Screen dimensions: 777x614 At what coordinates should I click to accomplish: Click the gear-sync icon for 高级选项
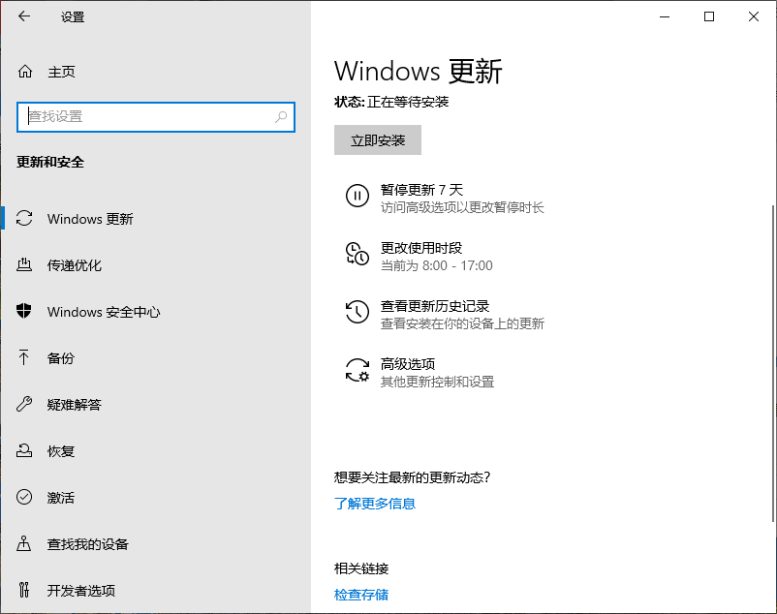pos(357,371)
